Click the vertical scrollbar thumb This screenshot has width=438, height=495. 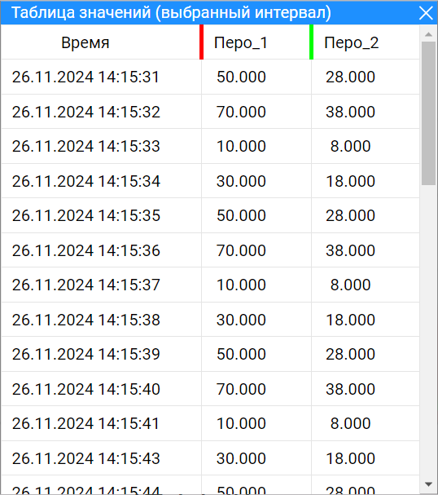(x=428, y=113)
